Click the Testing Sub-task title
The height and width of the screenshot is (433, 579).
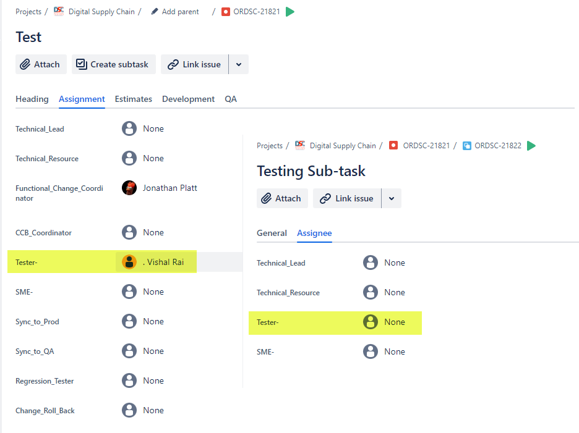[x=311, y=171]
